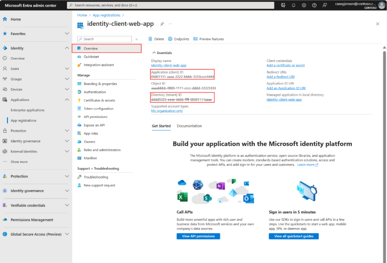Expand the Groups submenu
The height and width of the screenshot is (263, 387).
pyautogui.click(x=67, y=79)
